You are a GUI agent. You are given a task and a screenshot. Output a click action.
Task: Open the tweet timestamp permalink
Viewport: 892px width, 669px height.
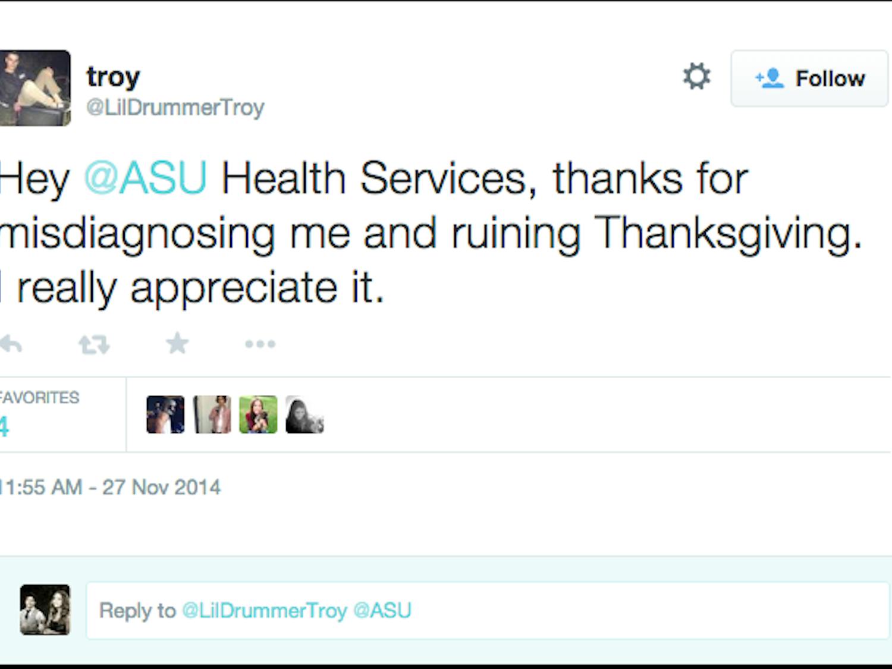tap(110, 487)
